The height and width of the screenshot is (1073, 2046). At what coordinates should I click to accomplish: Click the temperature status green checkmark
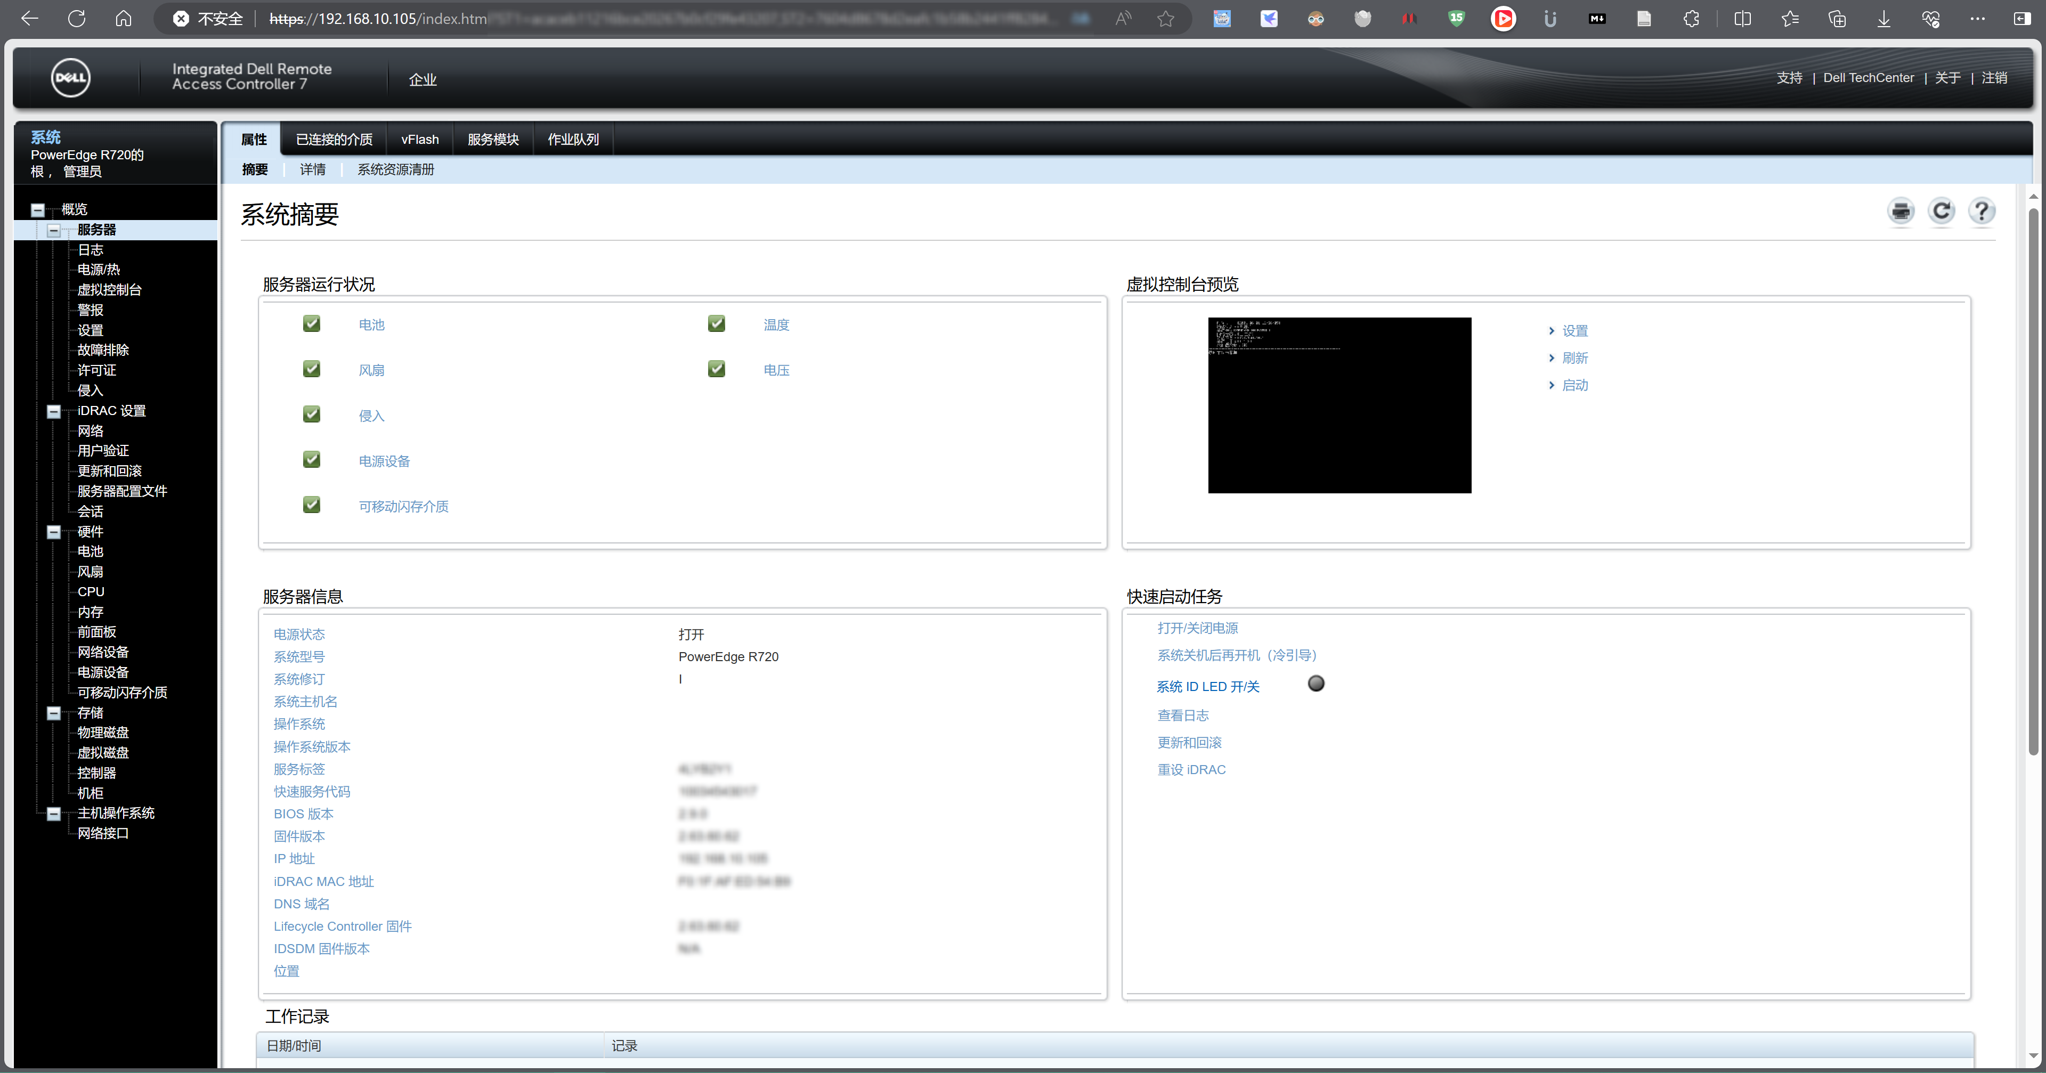tap(717, 323)
